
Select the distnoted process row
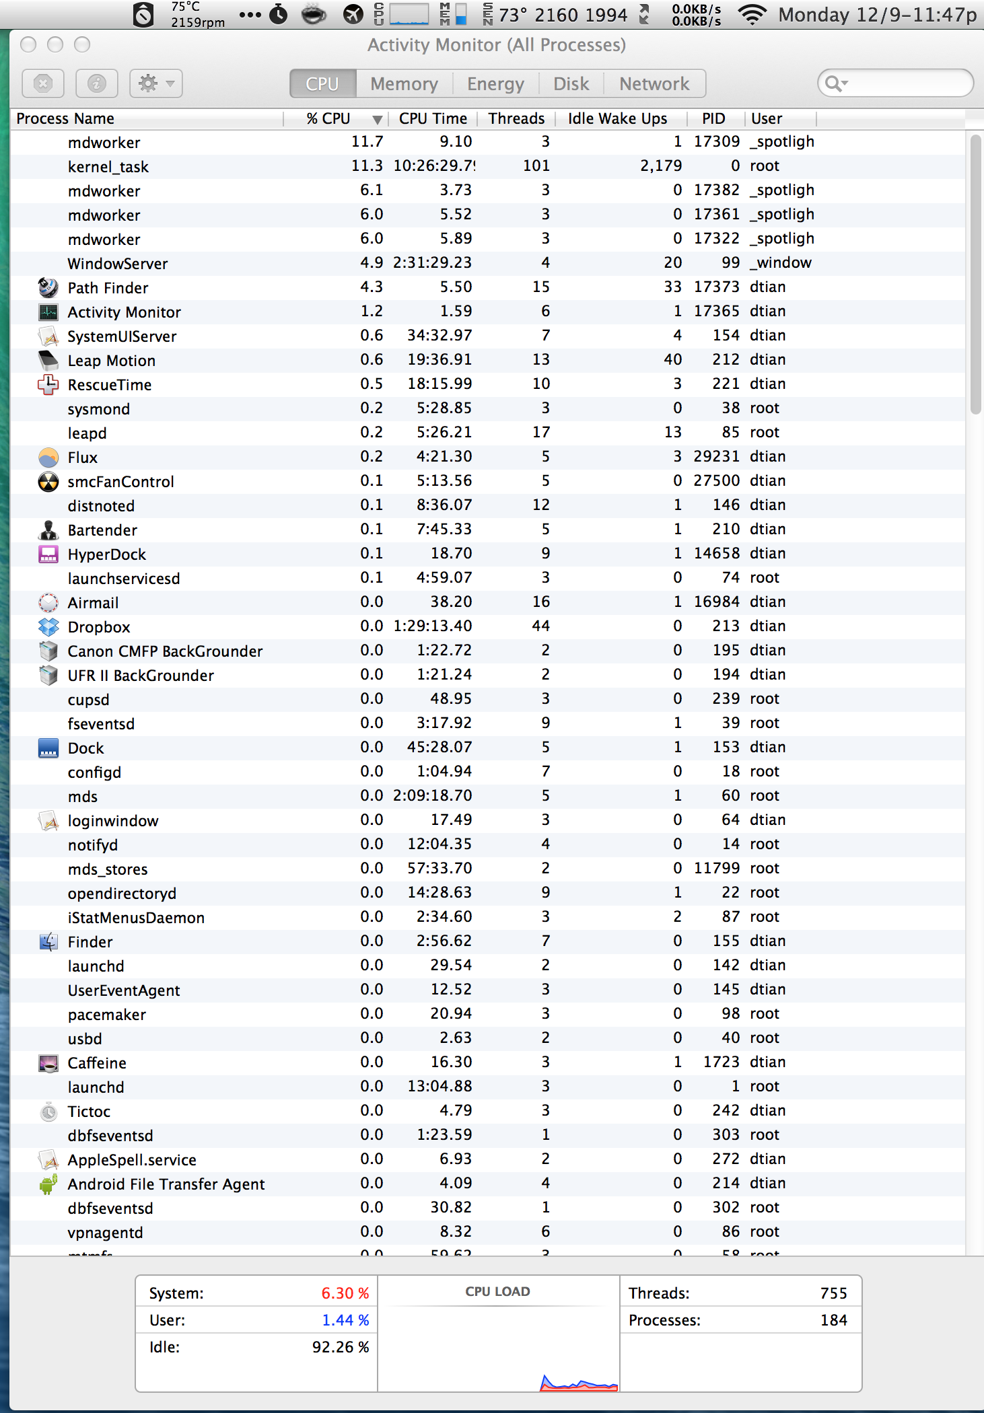488,506
